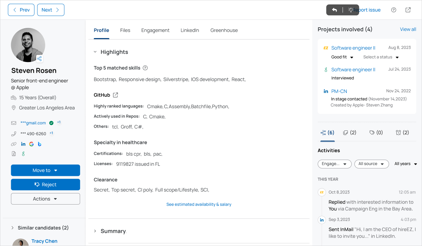Click the undo arrow in dark toolbar
422x246 pixels.
(x=334, y=10)
